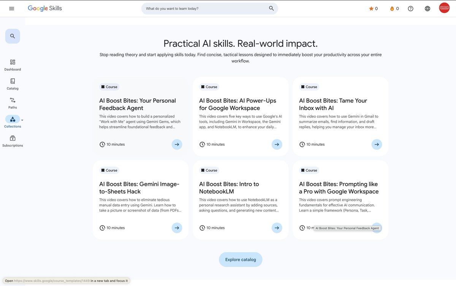Open the language globe icon

click(427, 8)
